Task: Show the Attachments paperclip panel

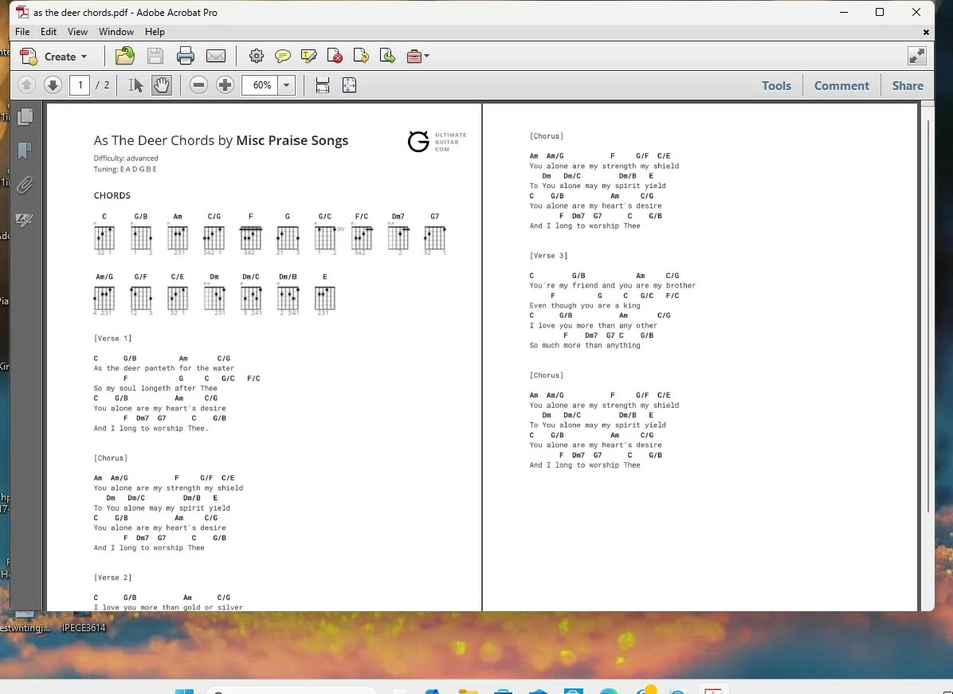Action: click(x=25, y=185)
